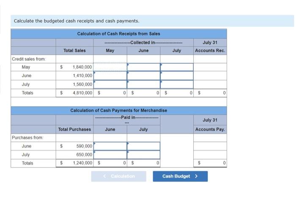Click the Credit sales from: row label
This screenshot has width=296, height=200.
click(x=29, y=59)
